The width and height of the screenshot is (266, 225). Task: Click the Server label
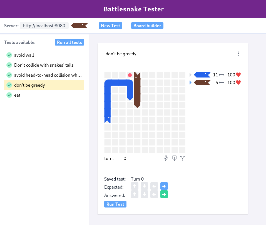pos(11,26)
